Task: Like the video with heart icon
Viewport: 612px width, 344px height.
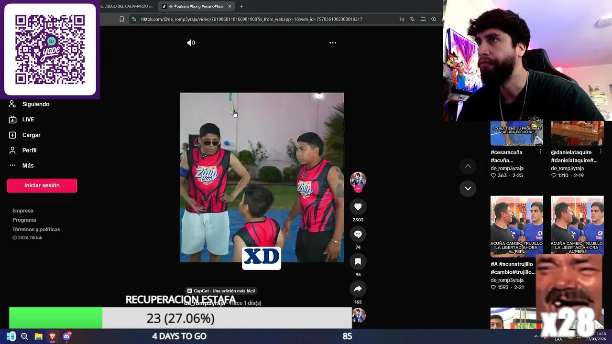Action: [x=358, y=206]
